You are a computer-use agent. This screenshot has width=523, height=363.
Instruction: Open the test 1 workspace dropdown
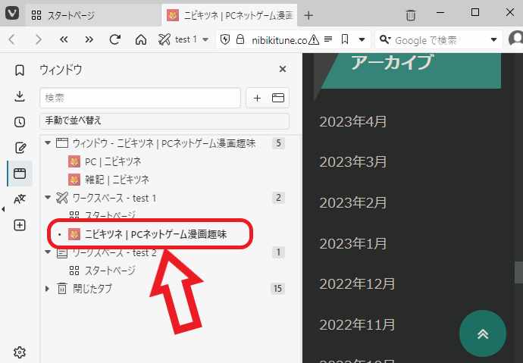(183, 39)
